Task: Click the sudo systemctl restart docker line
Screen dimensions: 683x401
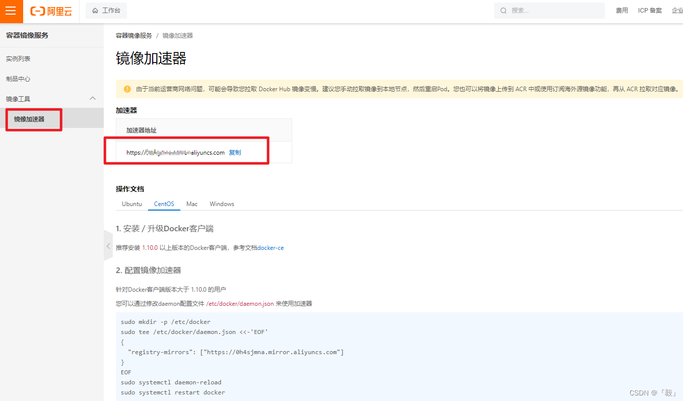Action: pos(173,392)
